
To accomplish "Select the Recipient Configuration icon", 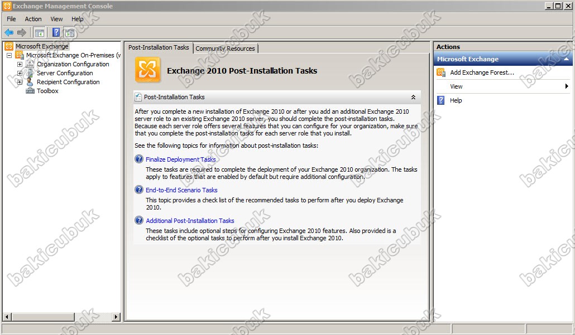I will coord(30,82).
